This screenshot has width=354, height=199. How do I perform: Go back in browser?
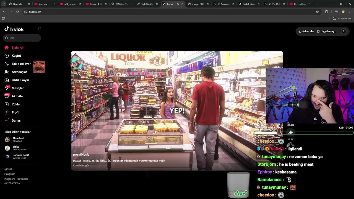(x=4, y=12)
